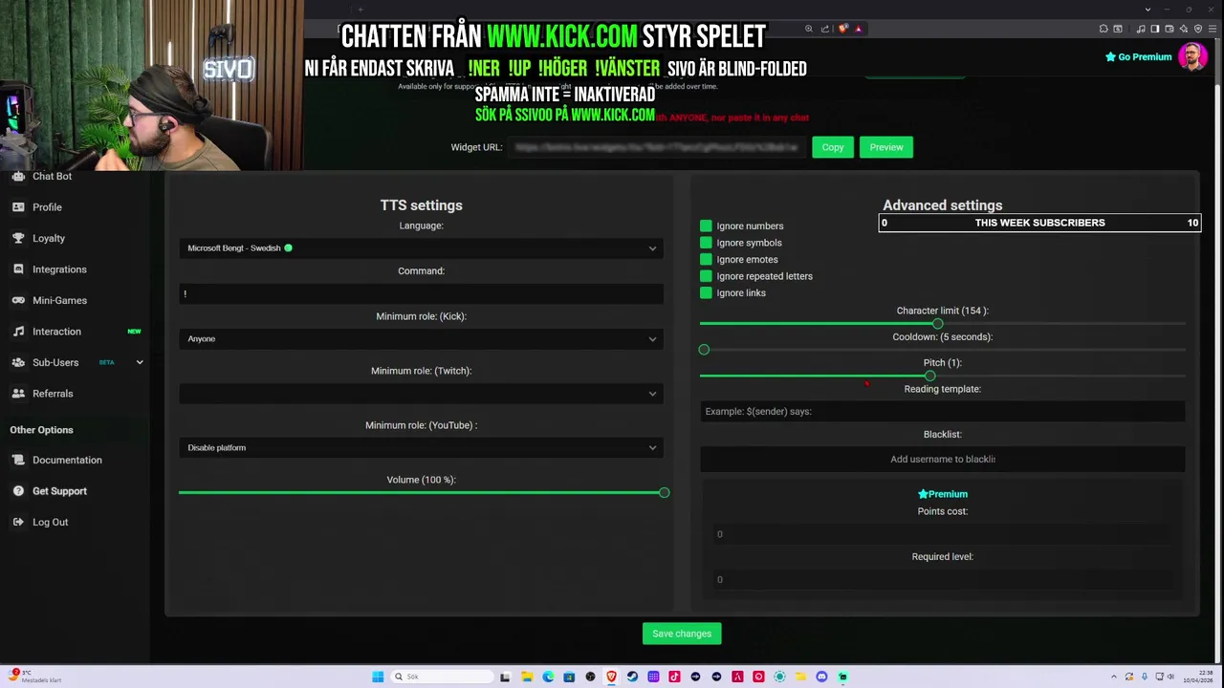
Task: Click the Widget URL field
Action: click(x=655, y=147)
